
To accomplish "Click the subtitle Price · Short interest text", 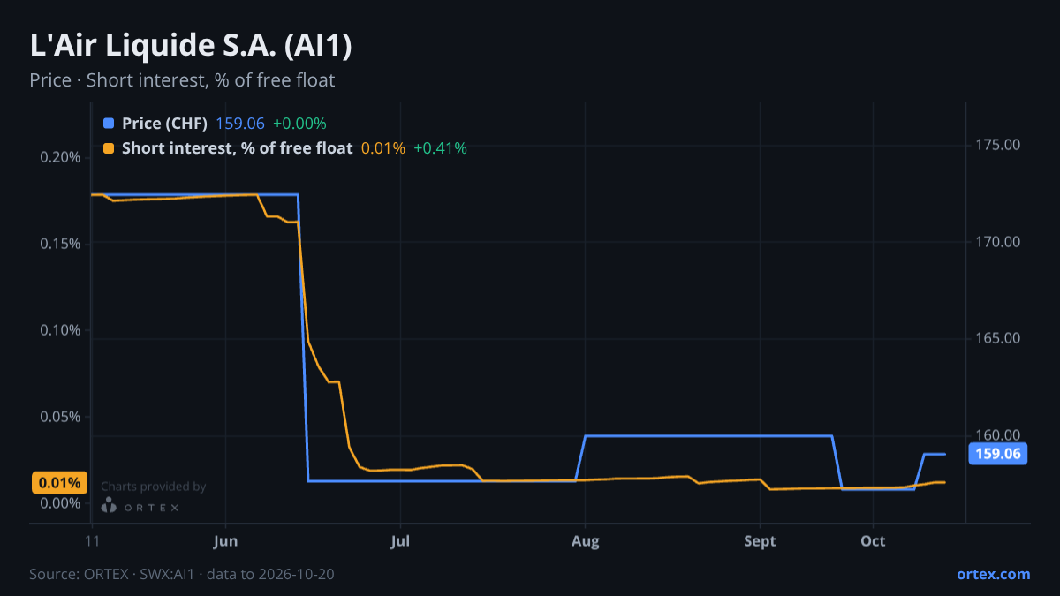I will coord(182,80).
